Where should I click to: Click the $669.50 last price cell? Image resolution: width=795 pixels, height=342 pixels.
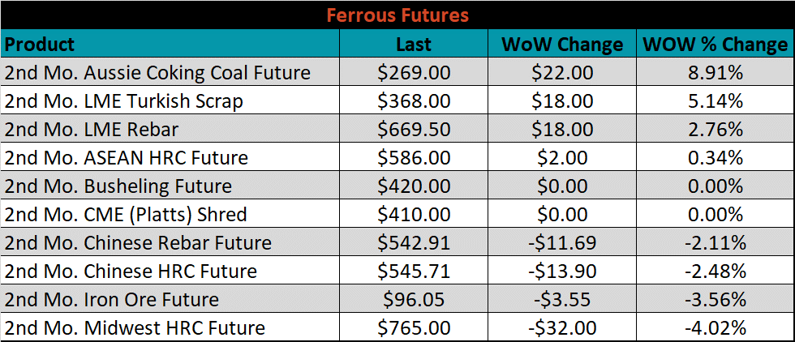coord(414,129)
